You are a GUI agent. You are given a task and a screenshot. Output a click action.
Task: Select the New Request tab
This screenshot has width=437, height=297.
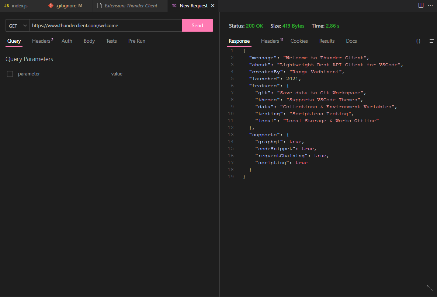click(x=193, y=6)
